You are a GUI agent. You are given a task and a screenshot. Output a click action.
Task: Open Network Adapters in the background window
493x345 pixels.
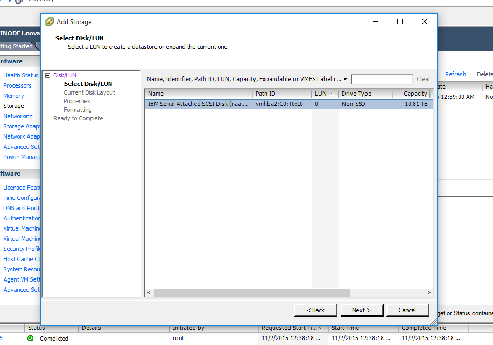[x=22, y=136]
